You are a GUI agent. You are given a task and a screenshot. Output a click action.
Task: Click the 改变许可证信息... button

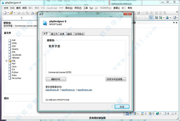point(116,79)
